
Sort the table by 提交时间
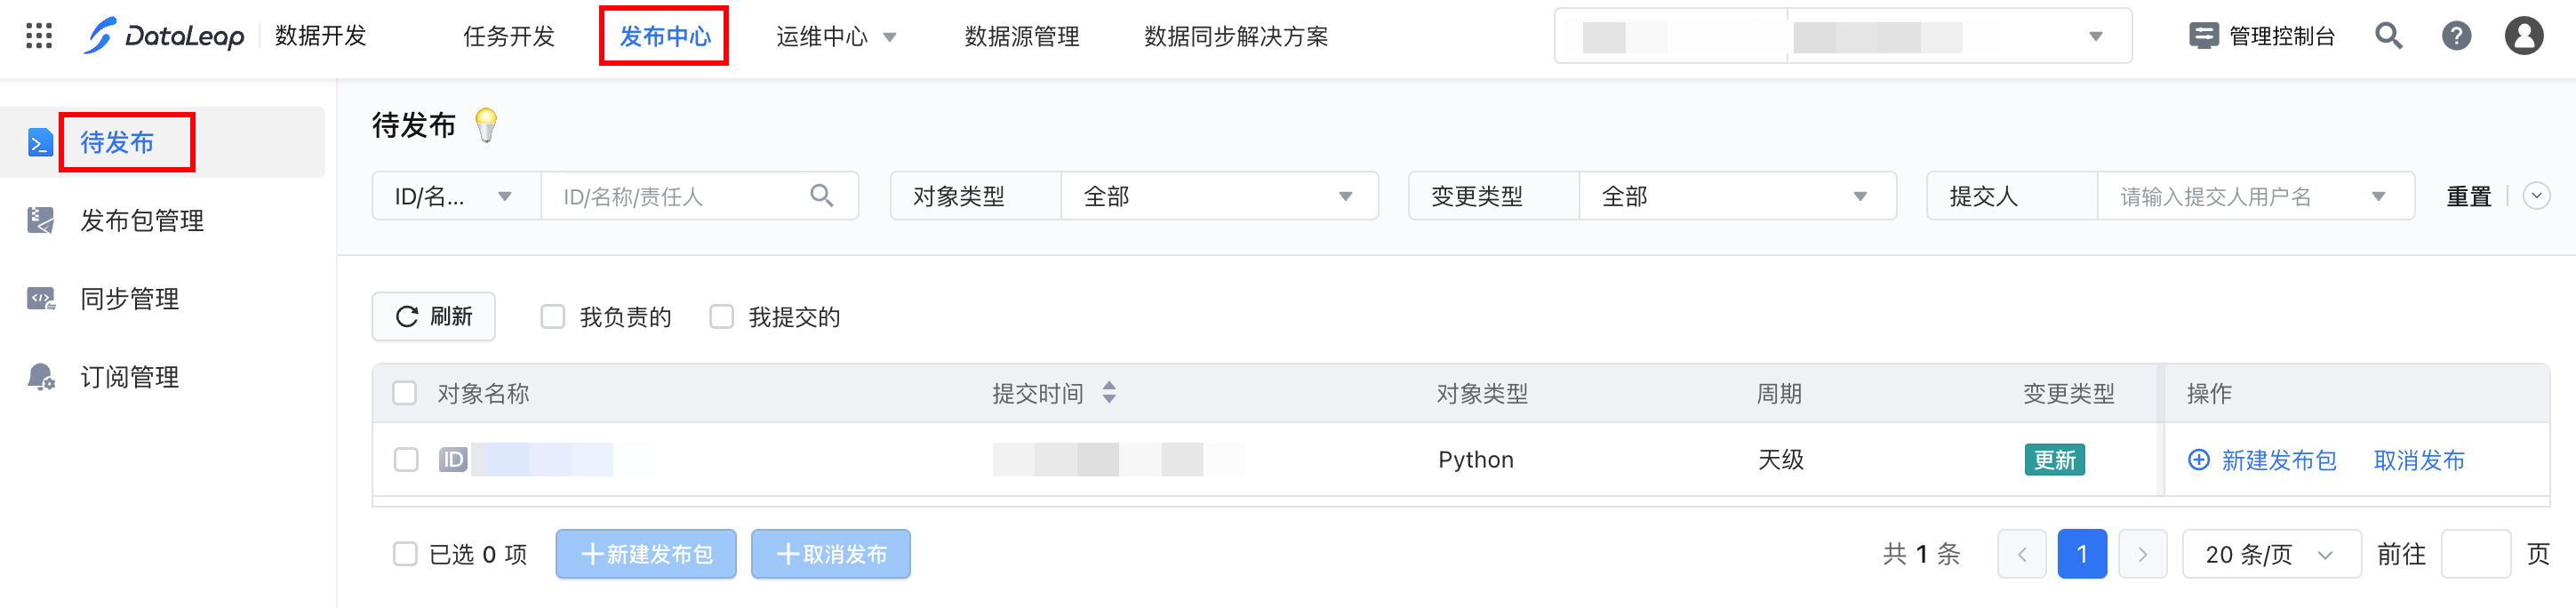click(1109, 393)
